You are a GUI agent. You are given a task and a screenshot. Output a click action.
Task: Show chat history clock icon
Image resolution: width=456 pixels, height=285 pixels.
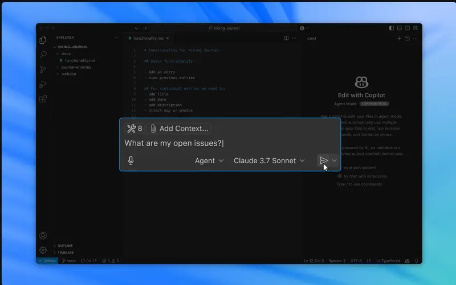[x=407, y=38]
